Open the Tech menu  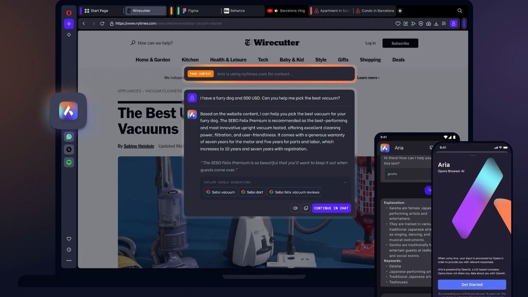pyautogui.click(x=263, y=60)
